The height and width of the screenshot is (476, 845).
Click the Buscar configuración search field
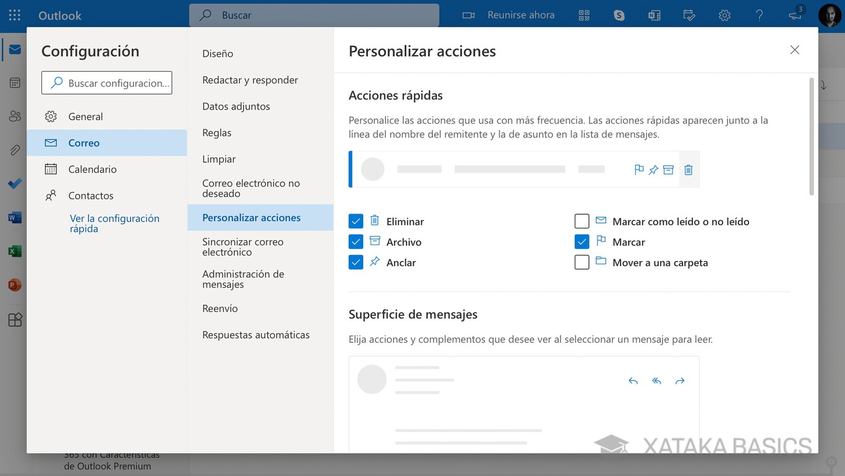point(106,82)
